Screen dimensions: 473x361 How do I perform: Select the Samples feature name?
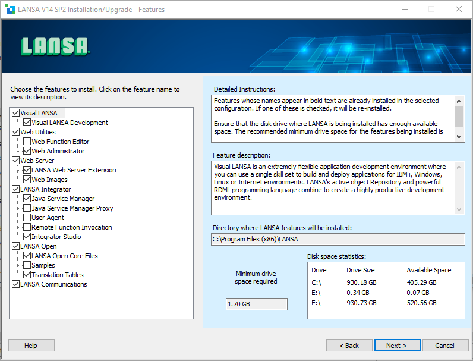point(43,265)
